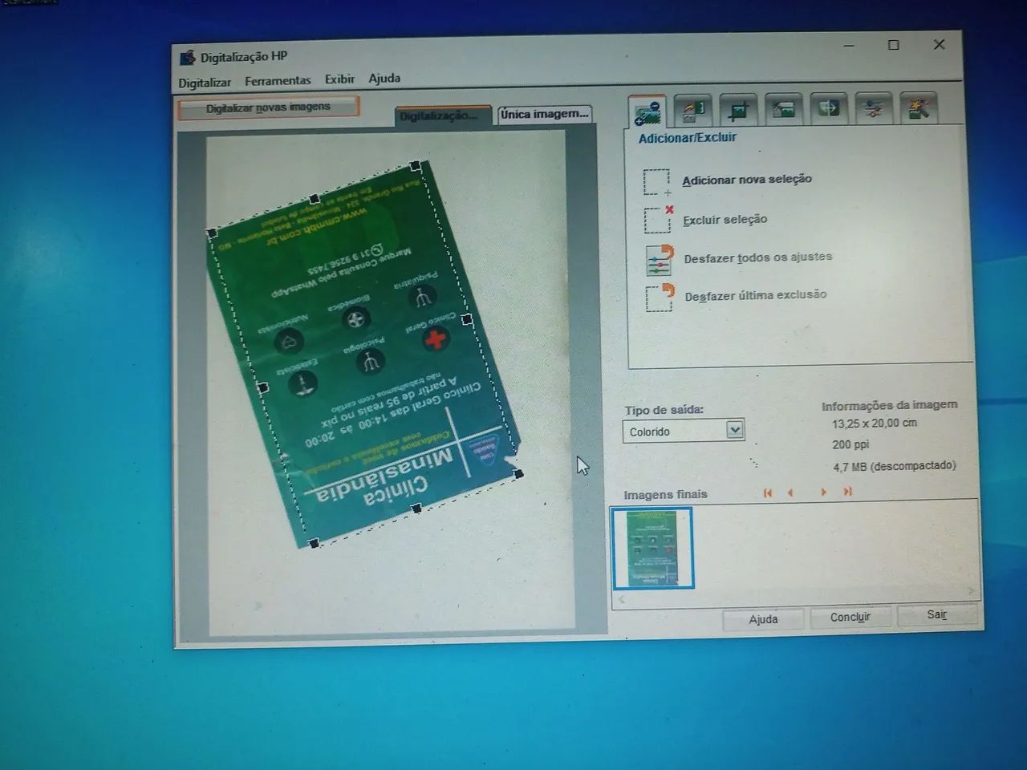Click the scanned flyer in the preview area
Image resolution: width=1027 pixels, height=770 pixels.
pyautogui.click(x=365, y=353)
